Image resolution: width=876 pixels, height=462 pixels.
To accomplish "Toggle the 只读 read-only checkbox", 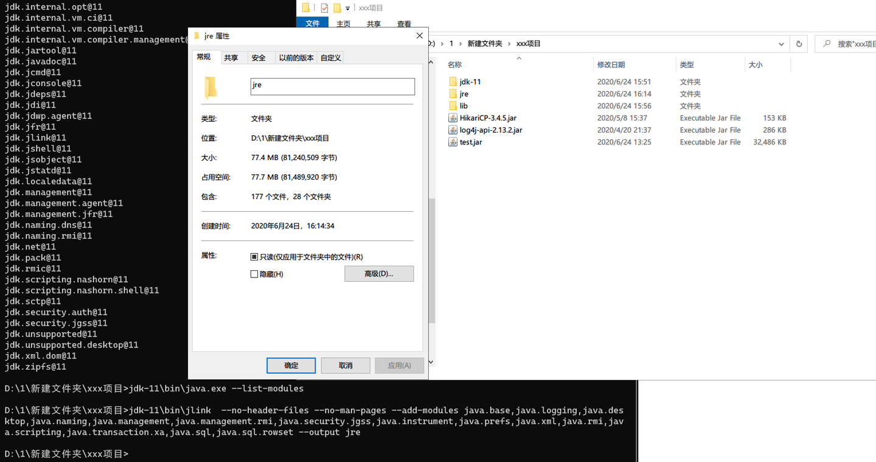I will click(x=254, y=256).
